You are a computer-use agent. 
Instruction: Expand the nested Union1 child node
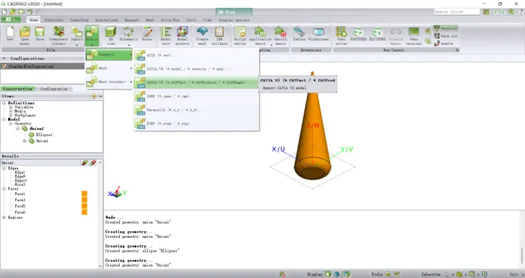(24, 141)
